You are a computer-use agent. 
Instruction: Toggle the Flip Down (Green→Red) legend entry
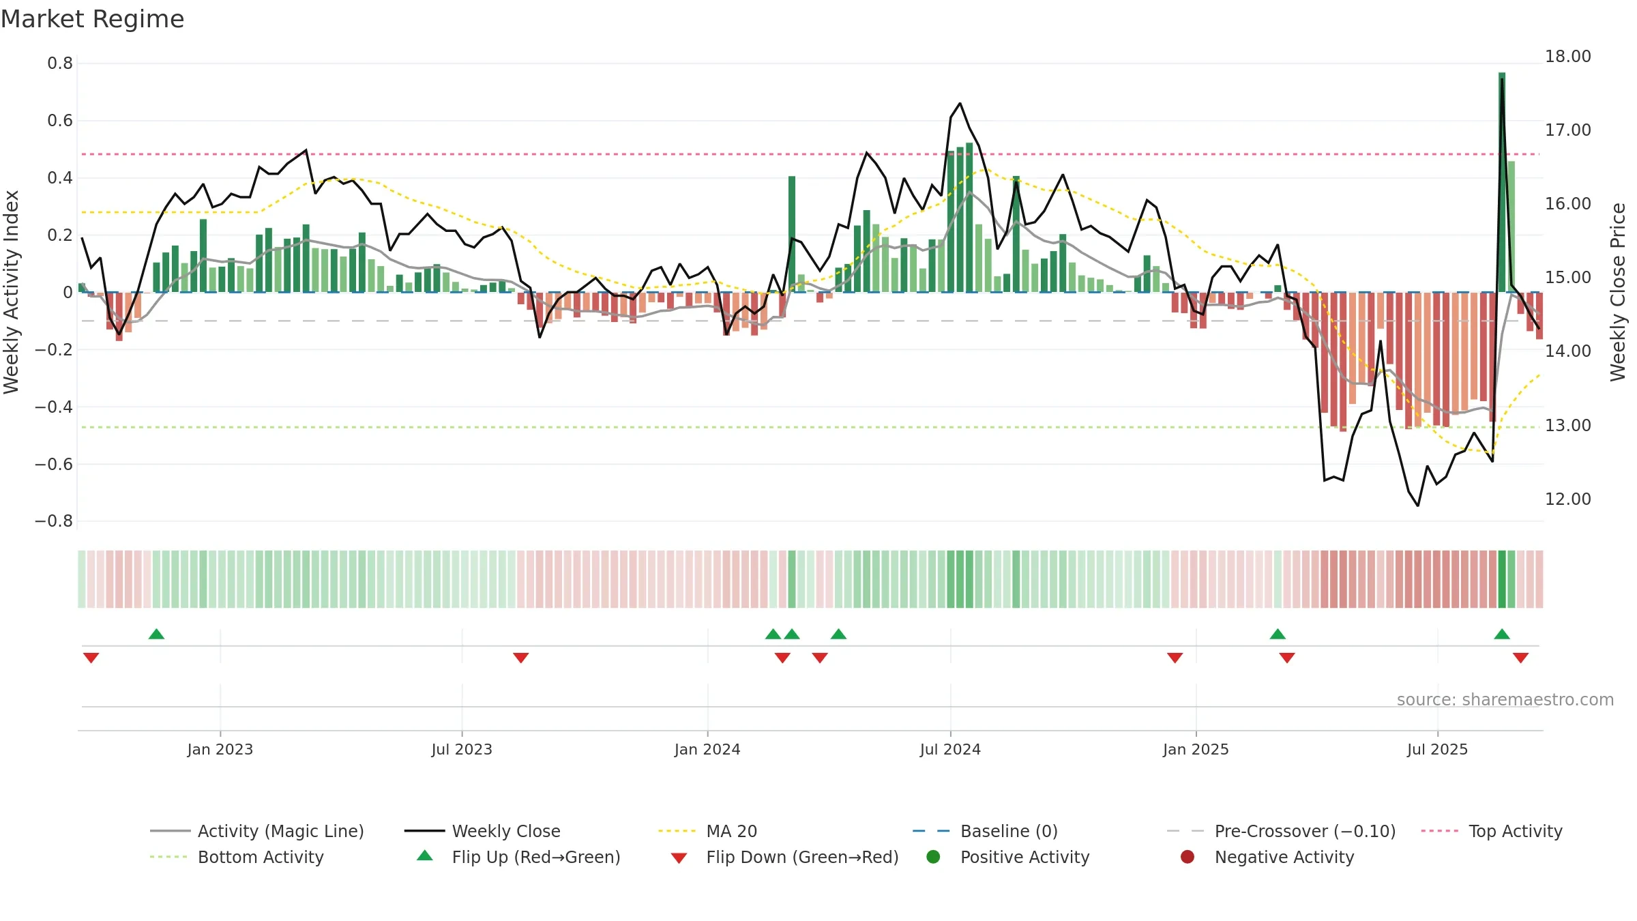784,857
